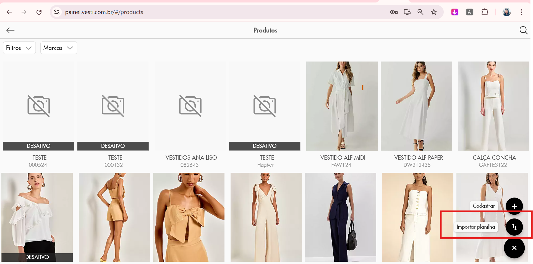Image resolution: width=533 pixels, height=264 pixels.
Task: Click product code 082643
Action: point(189,165)
